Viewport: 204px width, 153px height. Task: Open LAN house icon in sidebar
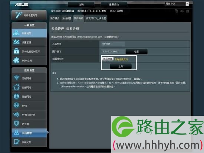coord(16,87)
